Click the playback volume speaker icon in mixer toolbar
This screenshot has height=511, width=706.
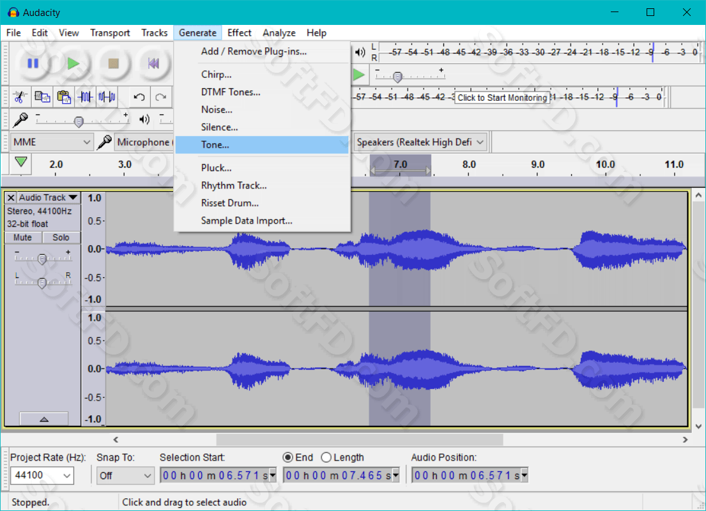pos(144,119)
